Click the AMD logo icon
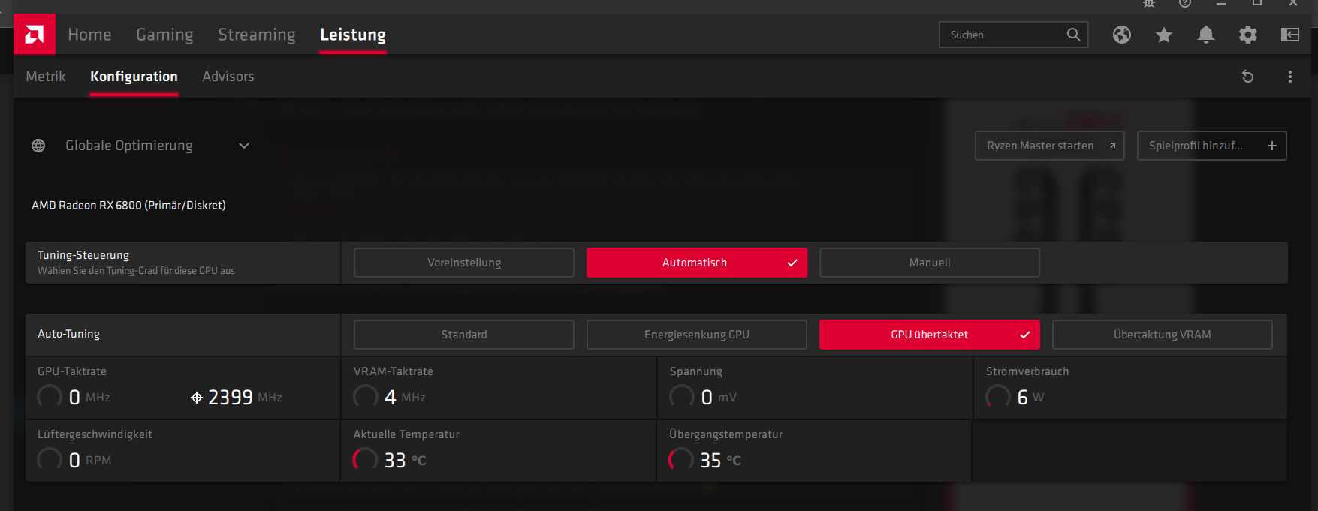This screenshot has width=1318, height=511. click(x=35, y=34)
